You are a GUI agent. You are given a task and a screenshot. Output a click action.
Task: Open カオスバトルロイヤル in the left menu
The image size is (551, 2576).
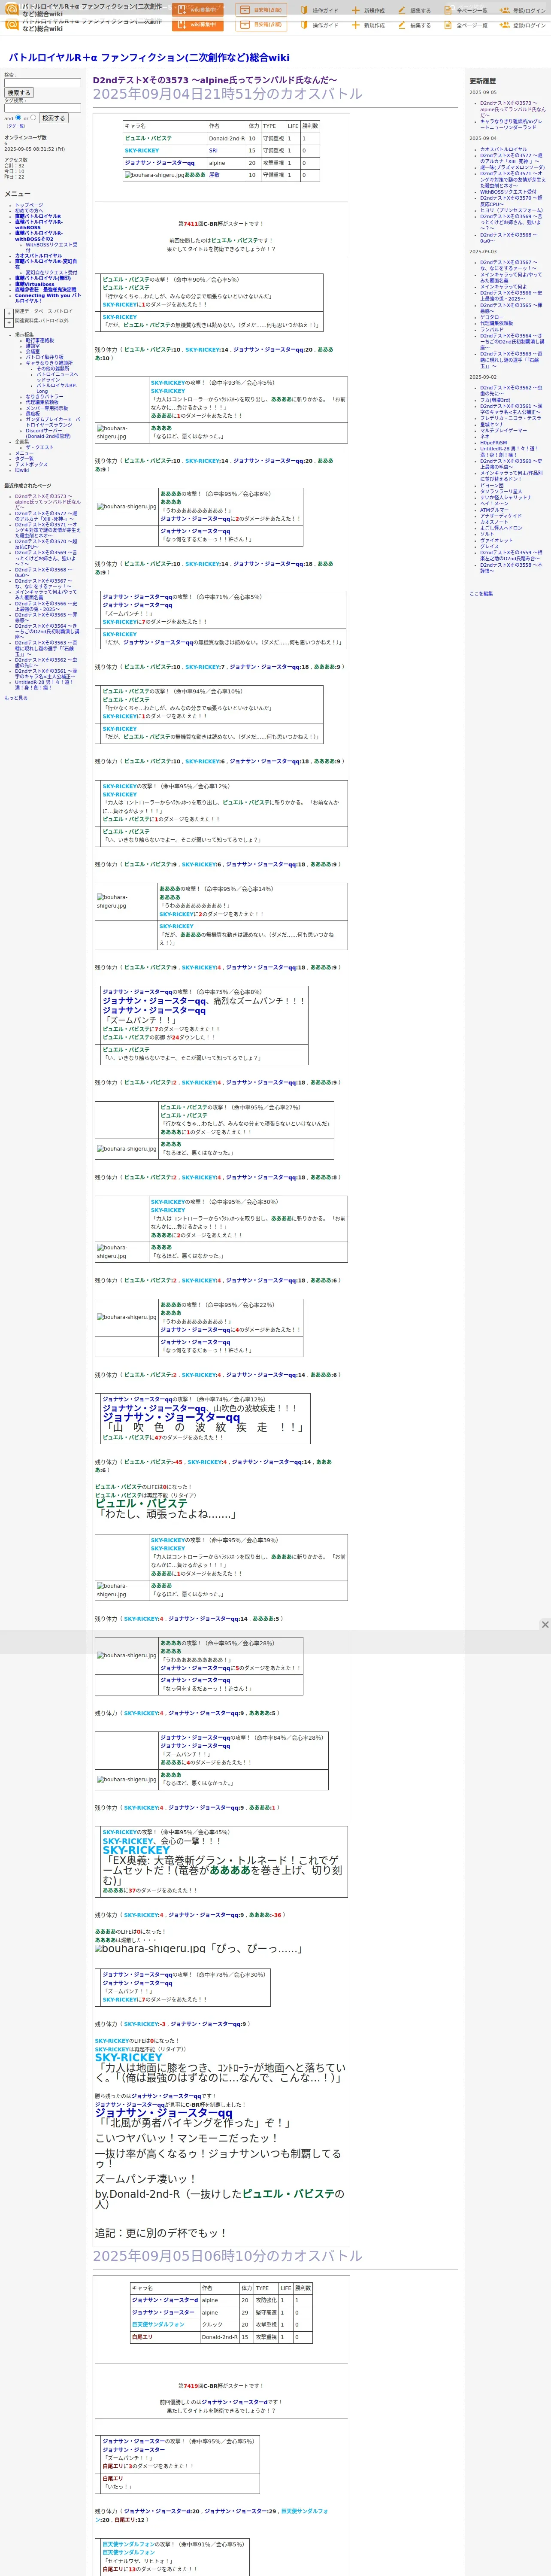(38, 256)
